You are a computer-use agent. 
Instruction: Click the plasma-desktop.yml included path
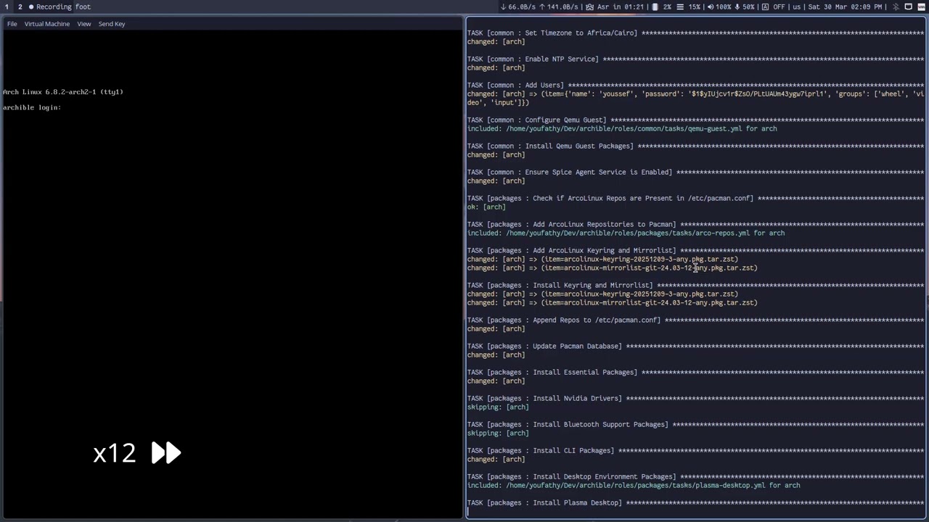636,486
